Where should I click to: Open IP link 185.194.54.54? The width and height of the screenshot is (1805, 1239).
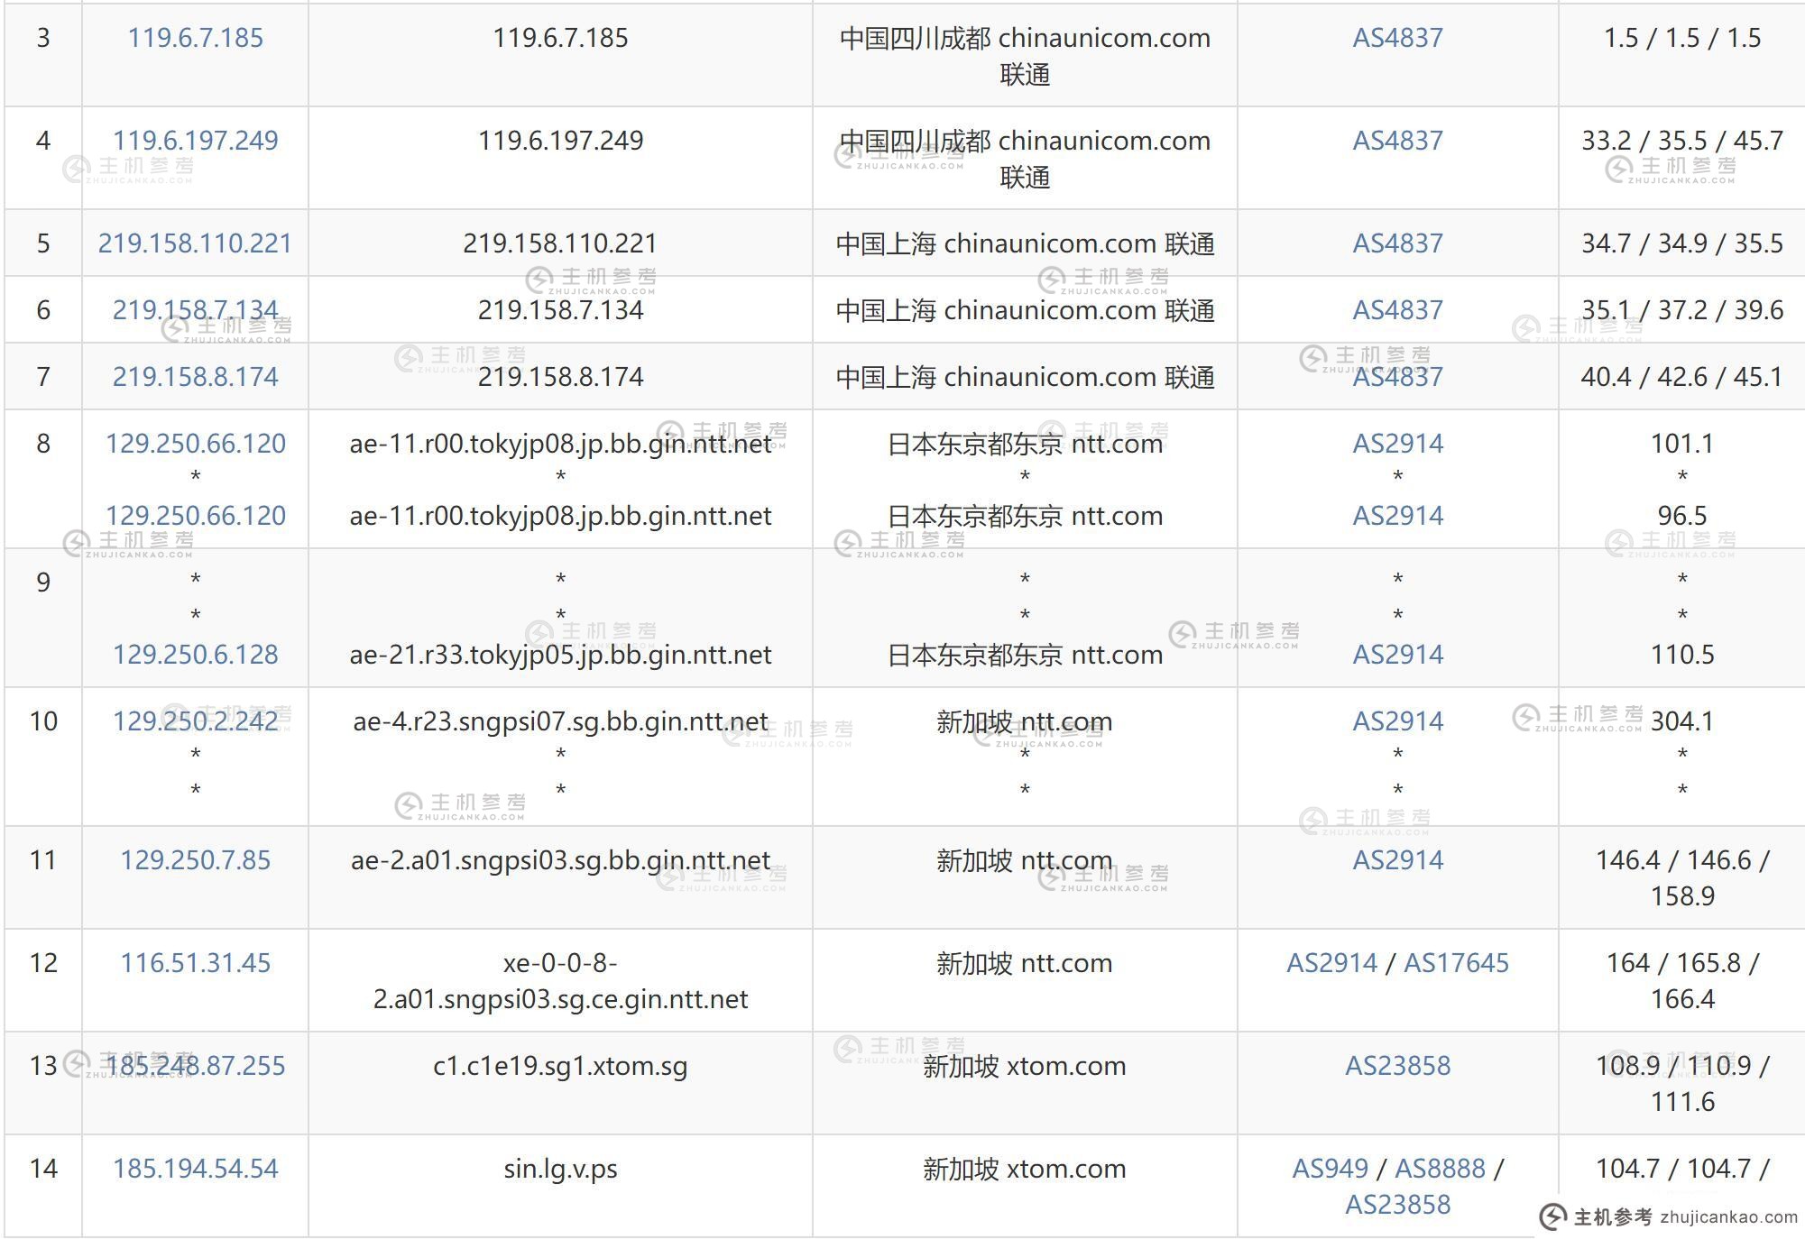tap(195, 1169)
